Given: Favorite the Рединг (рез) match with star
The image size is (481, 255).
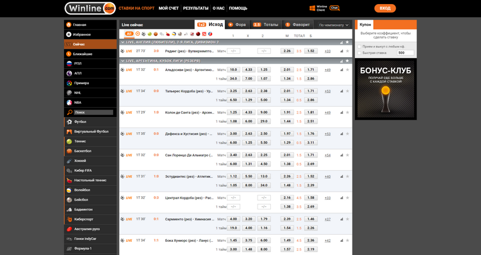Looking at the screenshot, I should (347, 51).
